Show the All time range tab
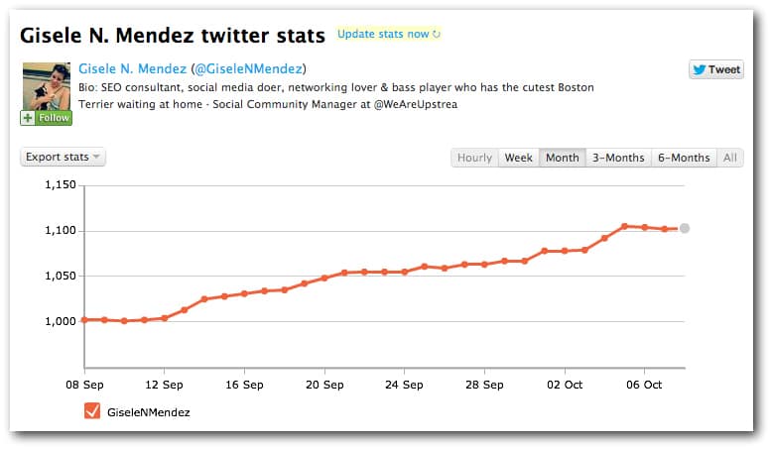Screen dimensions: 771x449 click(x=730, y=158)
